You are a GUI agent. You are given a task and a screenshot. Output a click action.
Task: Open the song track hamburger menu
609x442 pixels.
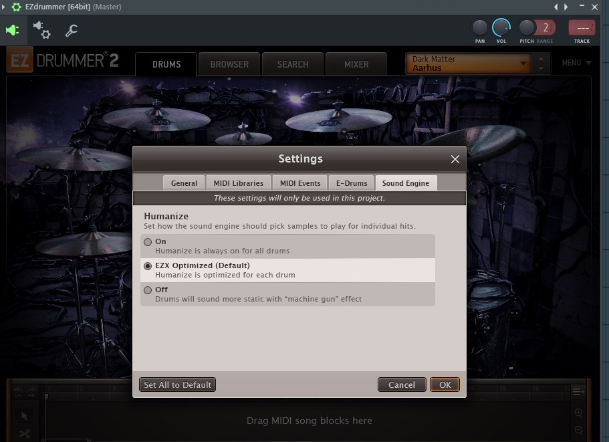pos(578,391)
